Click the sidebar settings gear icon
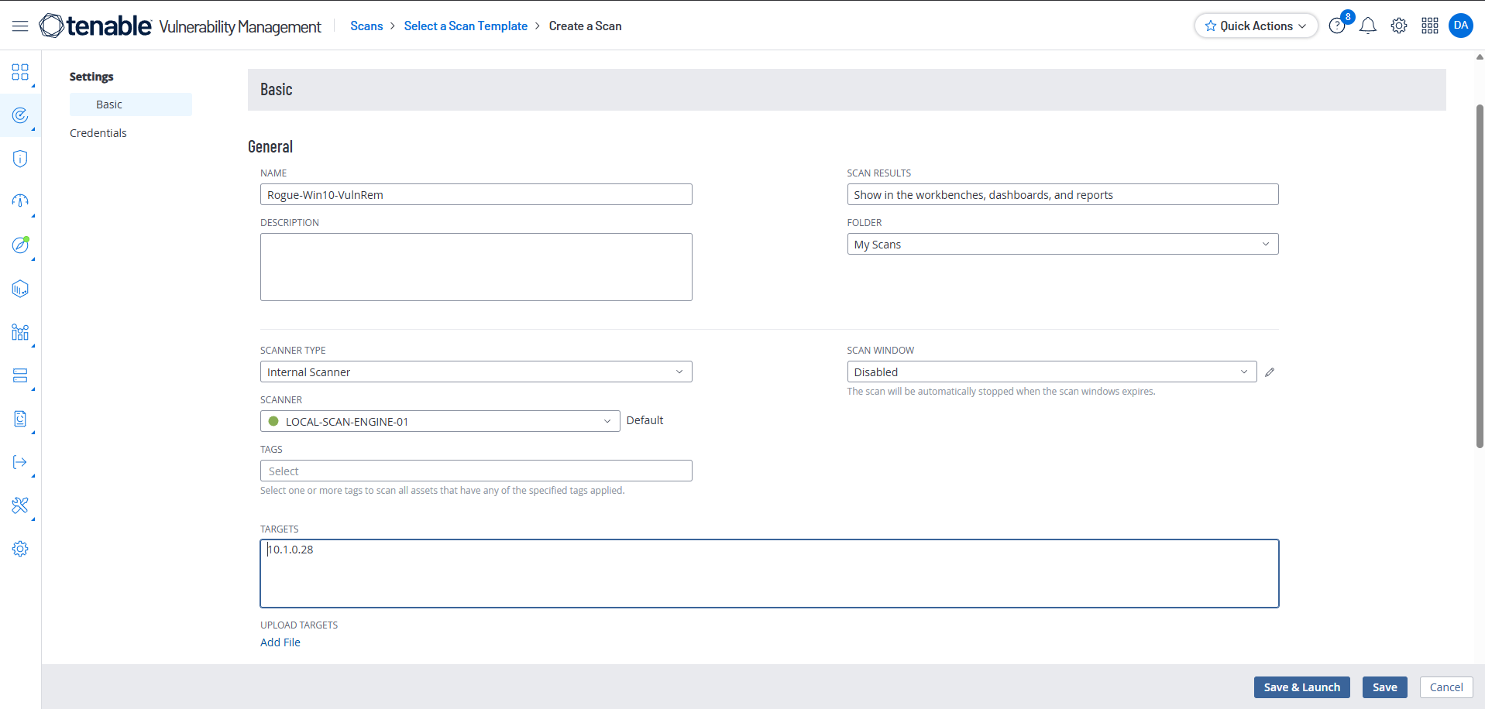 (20, 549)
